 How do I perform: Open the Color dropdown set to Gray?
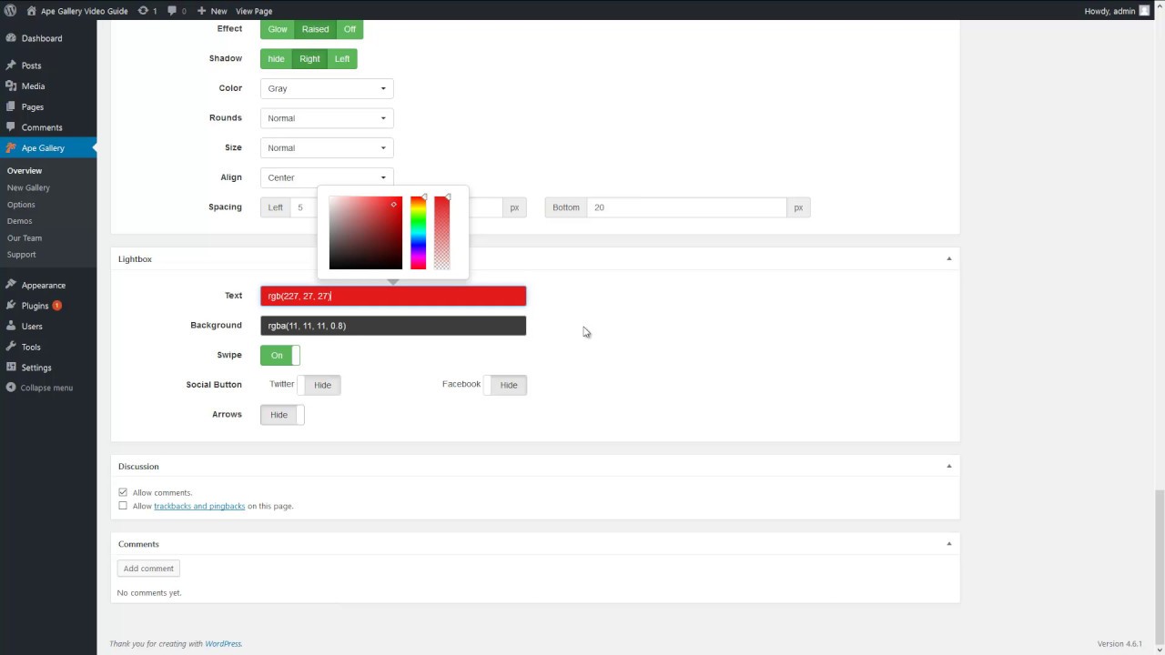point(327,88)
